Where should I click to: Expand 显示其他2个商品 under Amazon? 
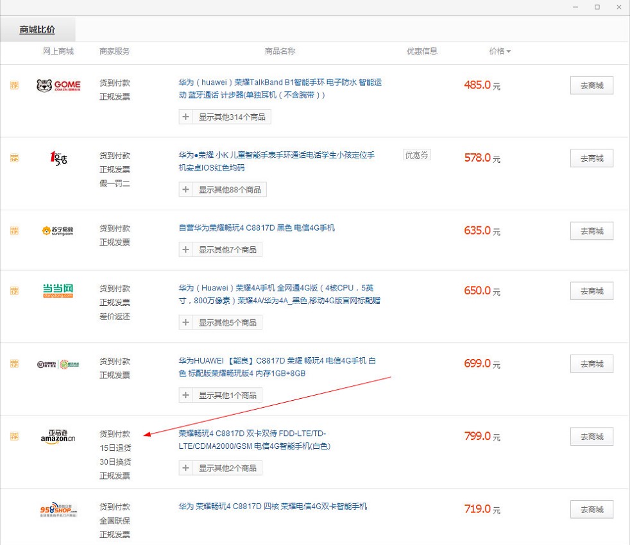(220, 468)
